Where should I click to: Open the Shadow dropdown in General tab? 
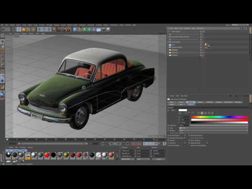[x=213, y=130]
